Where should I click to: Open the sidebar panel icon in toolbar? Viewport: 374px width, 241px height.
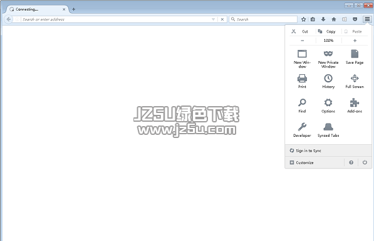(344, 19)
